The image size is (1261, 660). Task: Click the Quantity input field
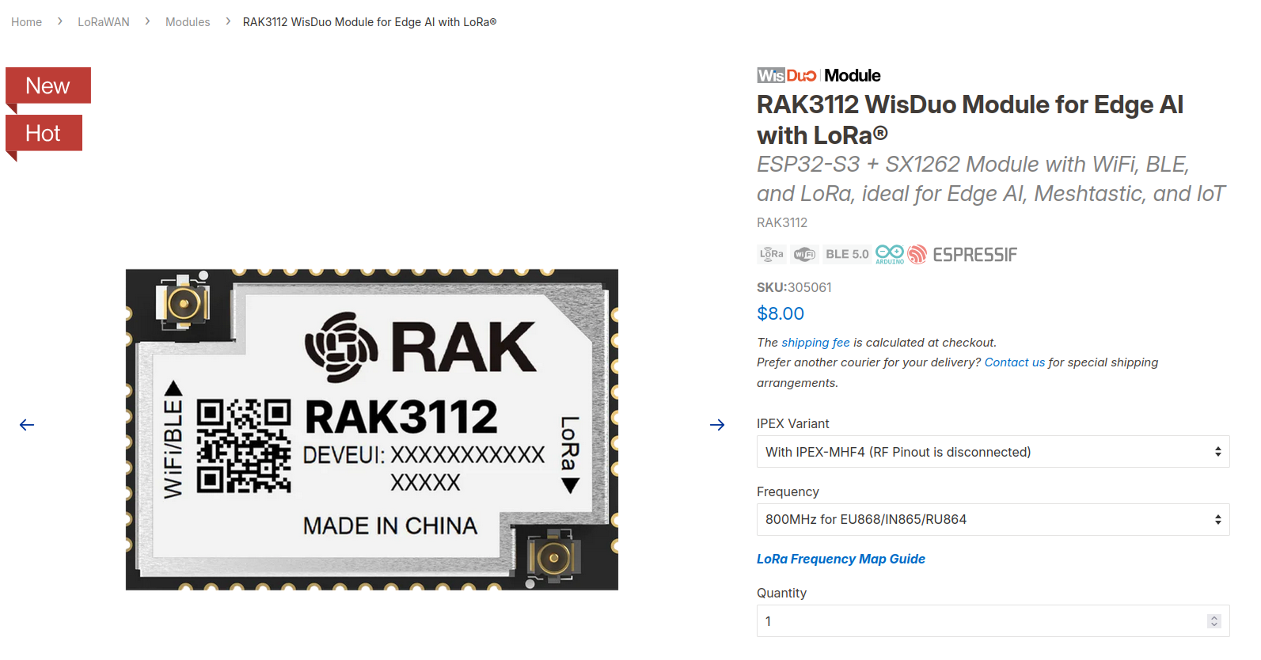tap(993, 621)
